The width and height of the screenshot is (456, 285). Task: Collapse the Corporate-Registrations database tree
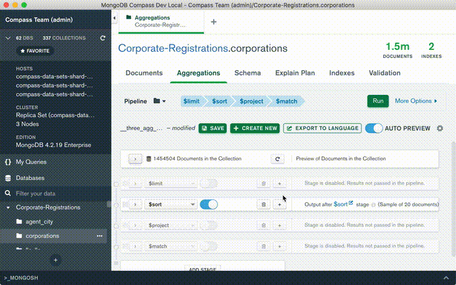8,208
